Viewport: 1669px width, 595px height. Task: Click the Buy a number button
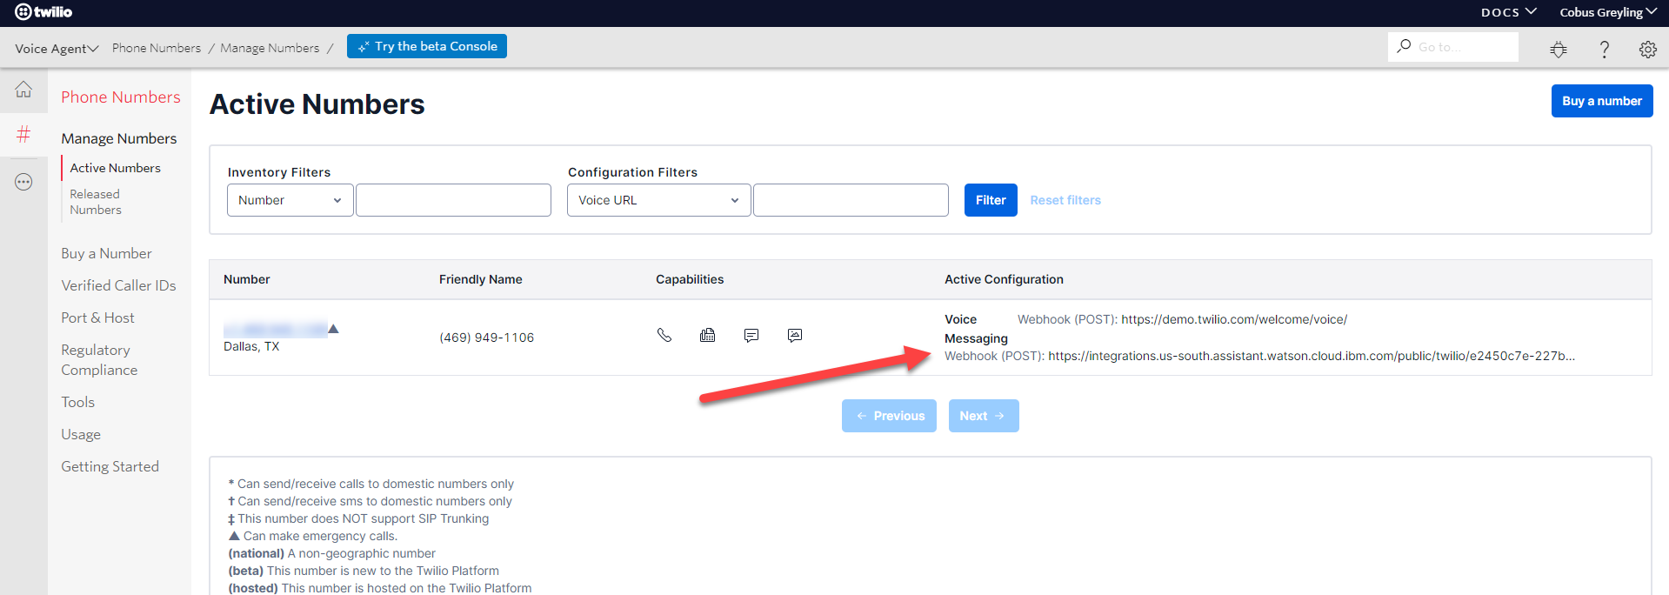[x=1602, y=101]
